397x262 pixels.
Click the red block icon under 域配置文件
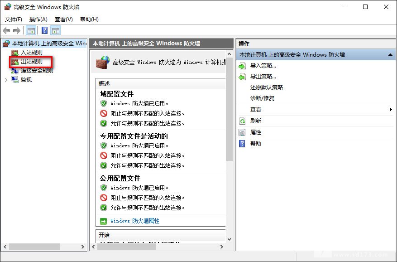click(104, 113)
